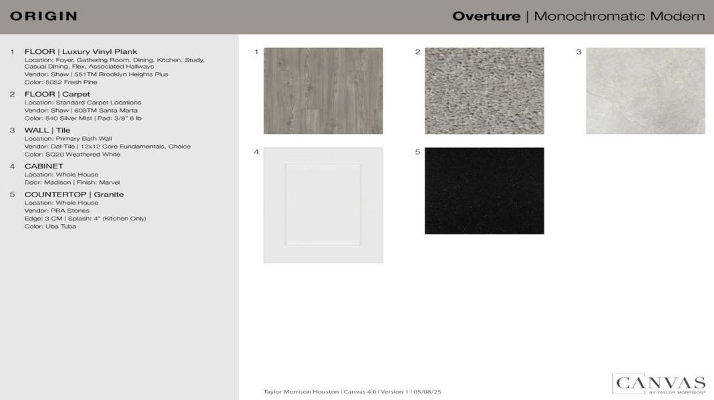
Task: Click the number 5 list marker
Action: pos(11,194)
